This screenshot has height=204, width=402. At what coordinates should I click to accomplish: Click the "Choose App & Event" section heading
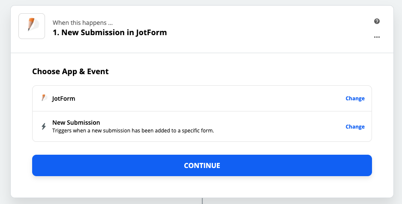pos(70,72)
